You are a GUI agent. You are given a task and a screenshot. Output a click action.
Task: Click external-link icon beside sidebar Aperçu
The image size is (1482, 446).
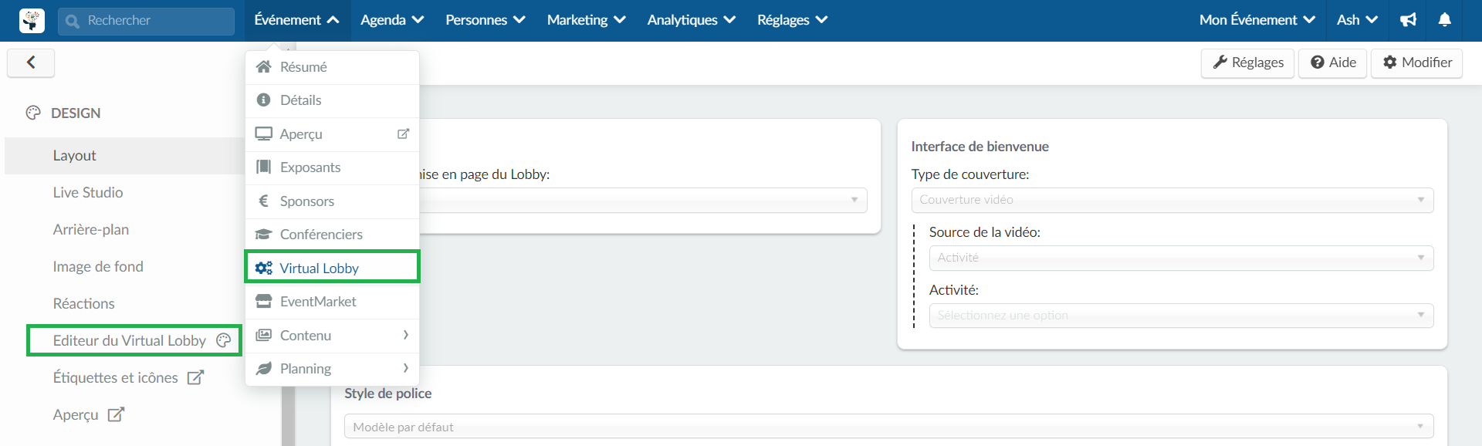click(x=116, y=414)
